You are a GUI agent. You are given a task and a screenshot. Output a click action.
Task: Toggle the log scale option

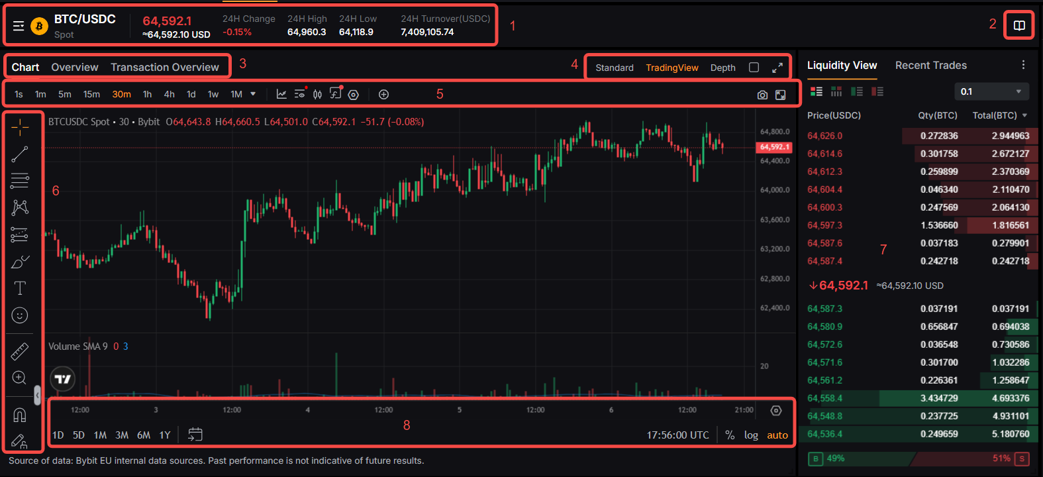pyautogui.click(x=751, y=435)
